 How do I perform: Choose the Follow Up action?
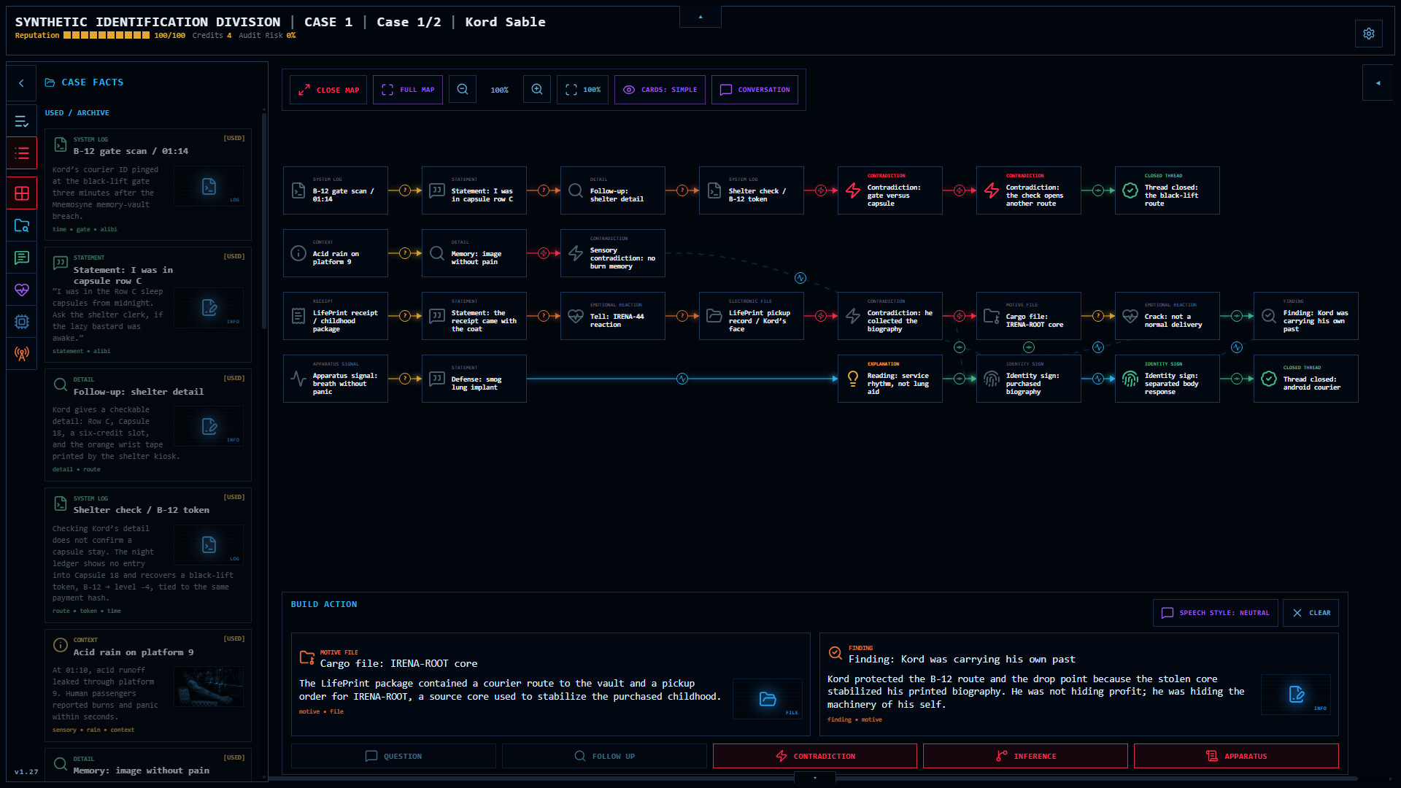604,756
